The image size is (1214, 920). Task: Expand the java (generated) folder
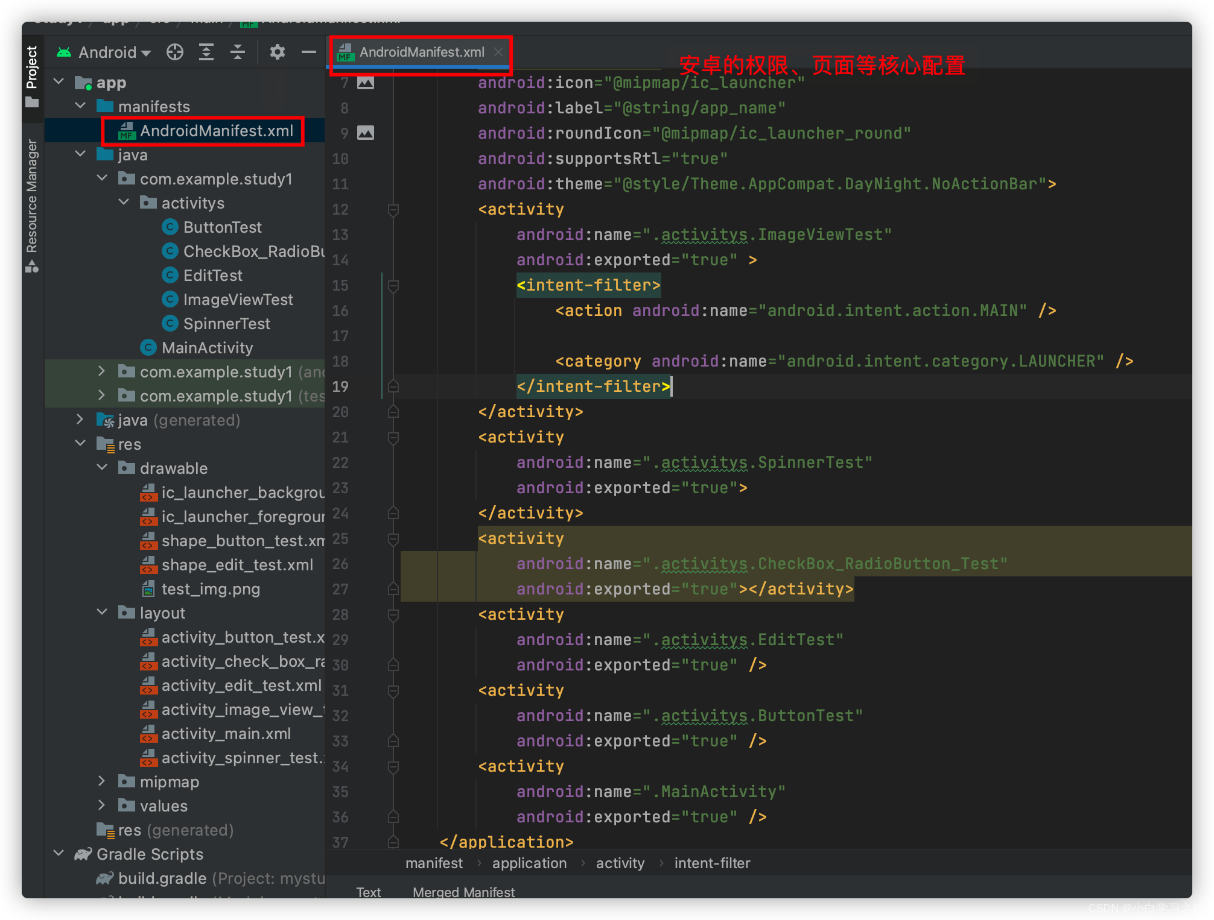point(81,420)
